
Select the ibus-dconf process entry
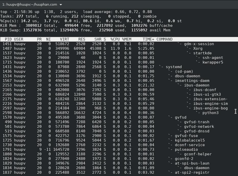(205, 90)
